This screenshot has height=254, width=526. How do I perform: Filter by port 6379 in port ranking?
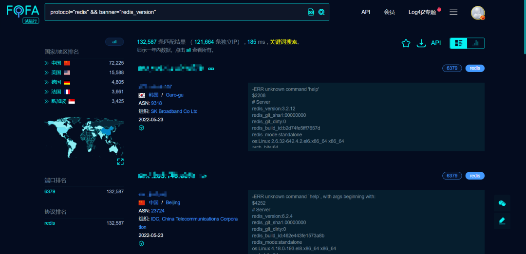pos(50,192)
